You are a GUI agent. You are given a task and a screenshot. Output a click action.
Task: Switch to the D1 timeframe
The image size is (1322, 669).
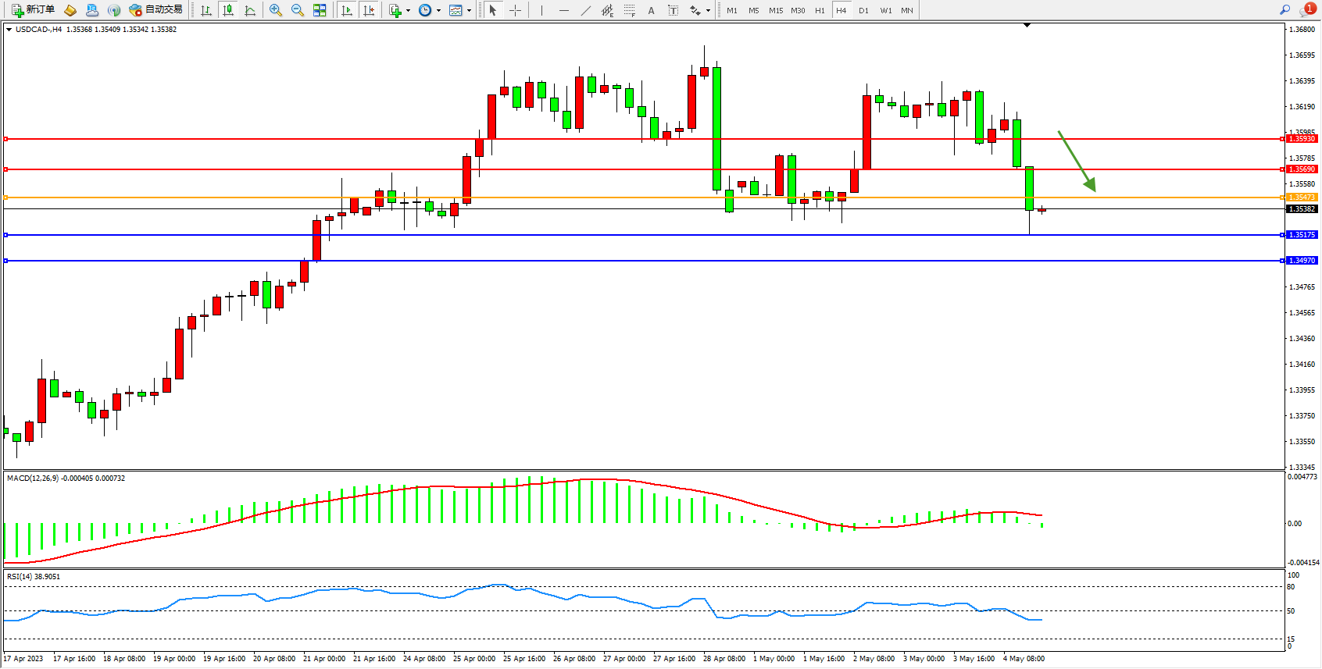863,10
